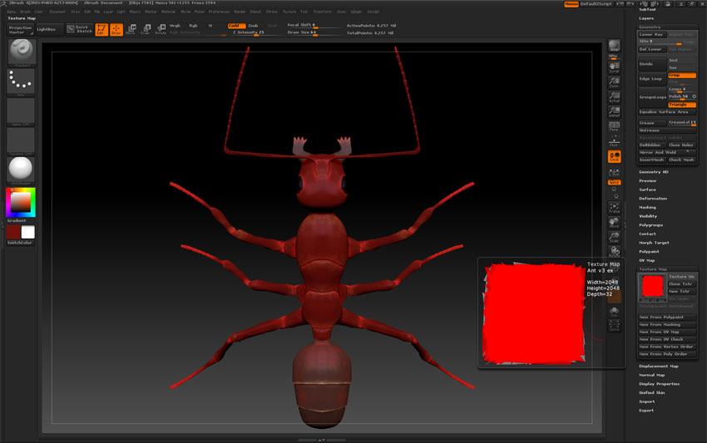Image resolution: width=707 pixels, height=443 pixels.
Task: Open the Projection Master button
Action: (20, 30)
